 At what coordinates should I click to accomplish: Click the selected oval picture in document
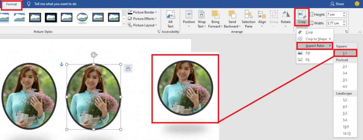click(x=94, y=97)
